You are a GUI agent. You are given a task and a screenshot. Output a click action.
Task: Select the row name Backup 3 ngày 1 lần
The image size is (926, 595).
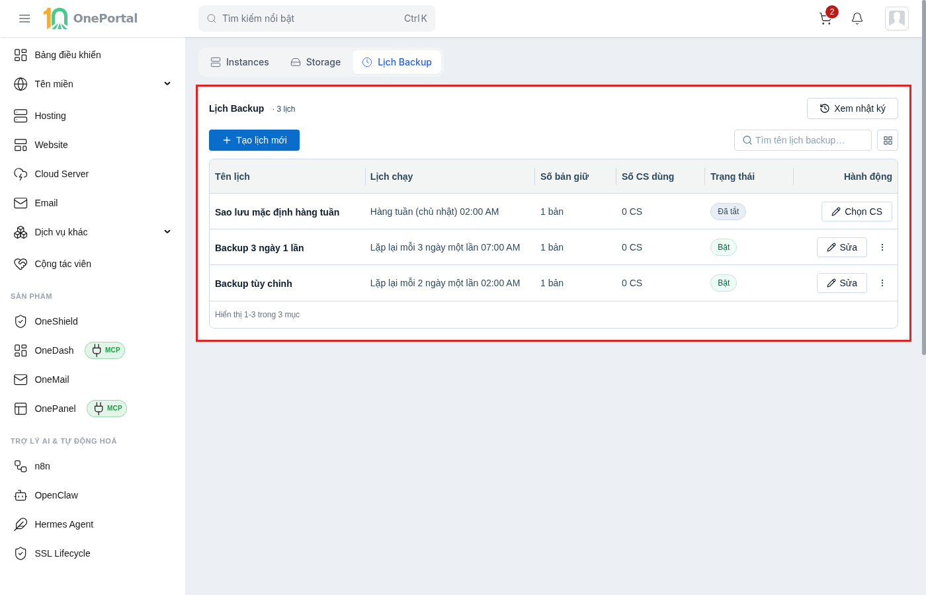pos(259,248)
